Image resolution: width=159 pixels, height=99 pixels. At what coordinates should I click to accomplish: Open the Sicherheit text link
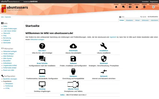104,63
